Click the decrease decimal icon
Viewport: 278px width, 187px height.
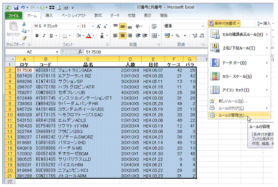click(x=202, y=36)
